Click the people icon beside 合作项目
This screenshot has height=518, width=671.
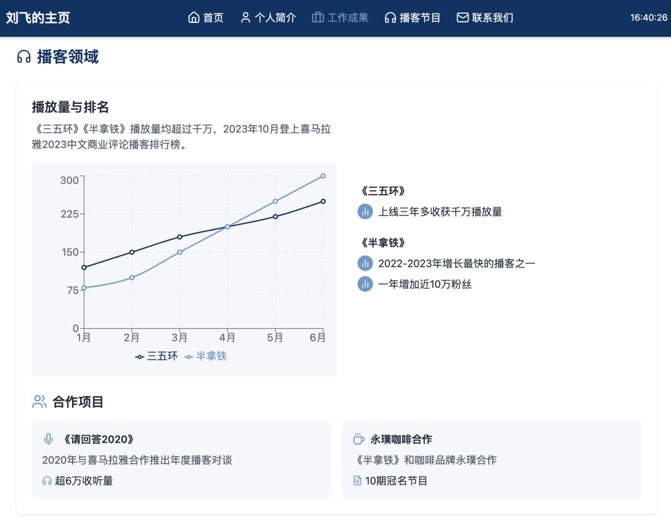[39, 402]
